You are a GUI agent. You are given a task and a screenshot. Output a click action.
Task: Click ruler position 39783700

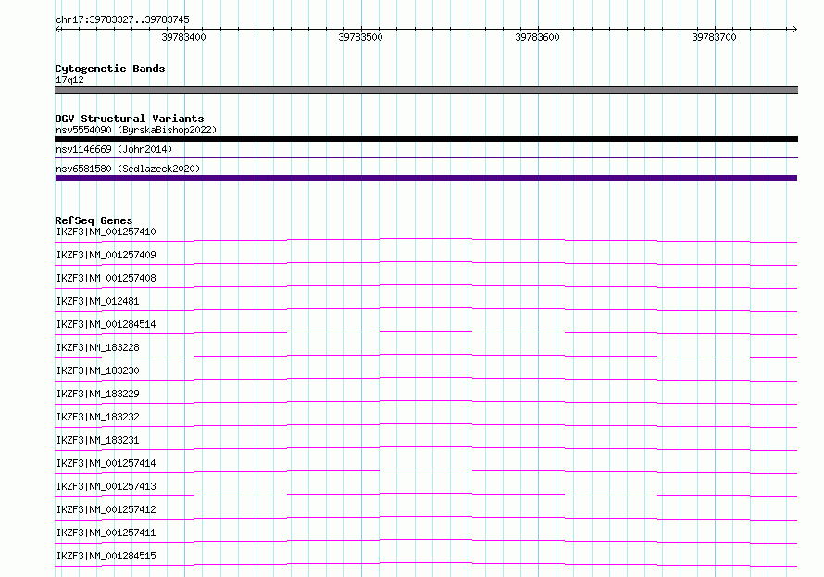coord(714,37)
